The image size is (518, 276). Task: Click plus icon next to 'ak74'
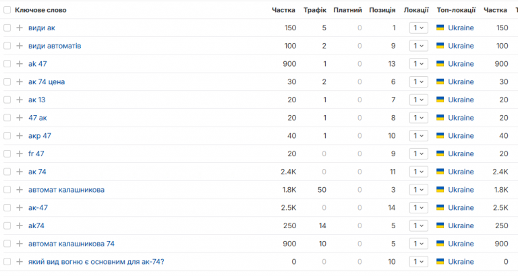[20, 226]
